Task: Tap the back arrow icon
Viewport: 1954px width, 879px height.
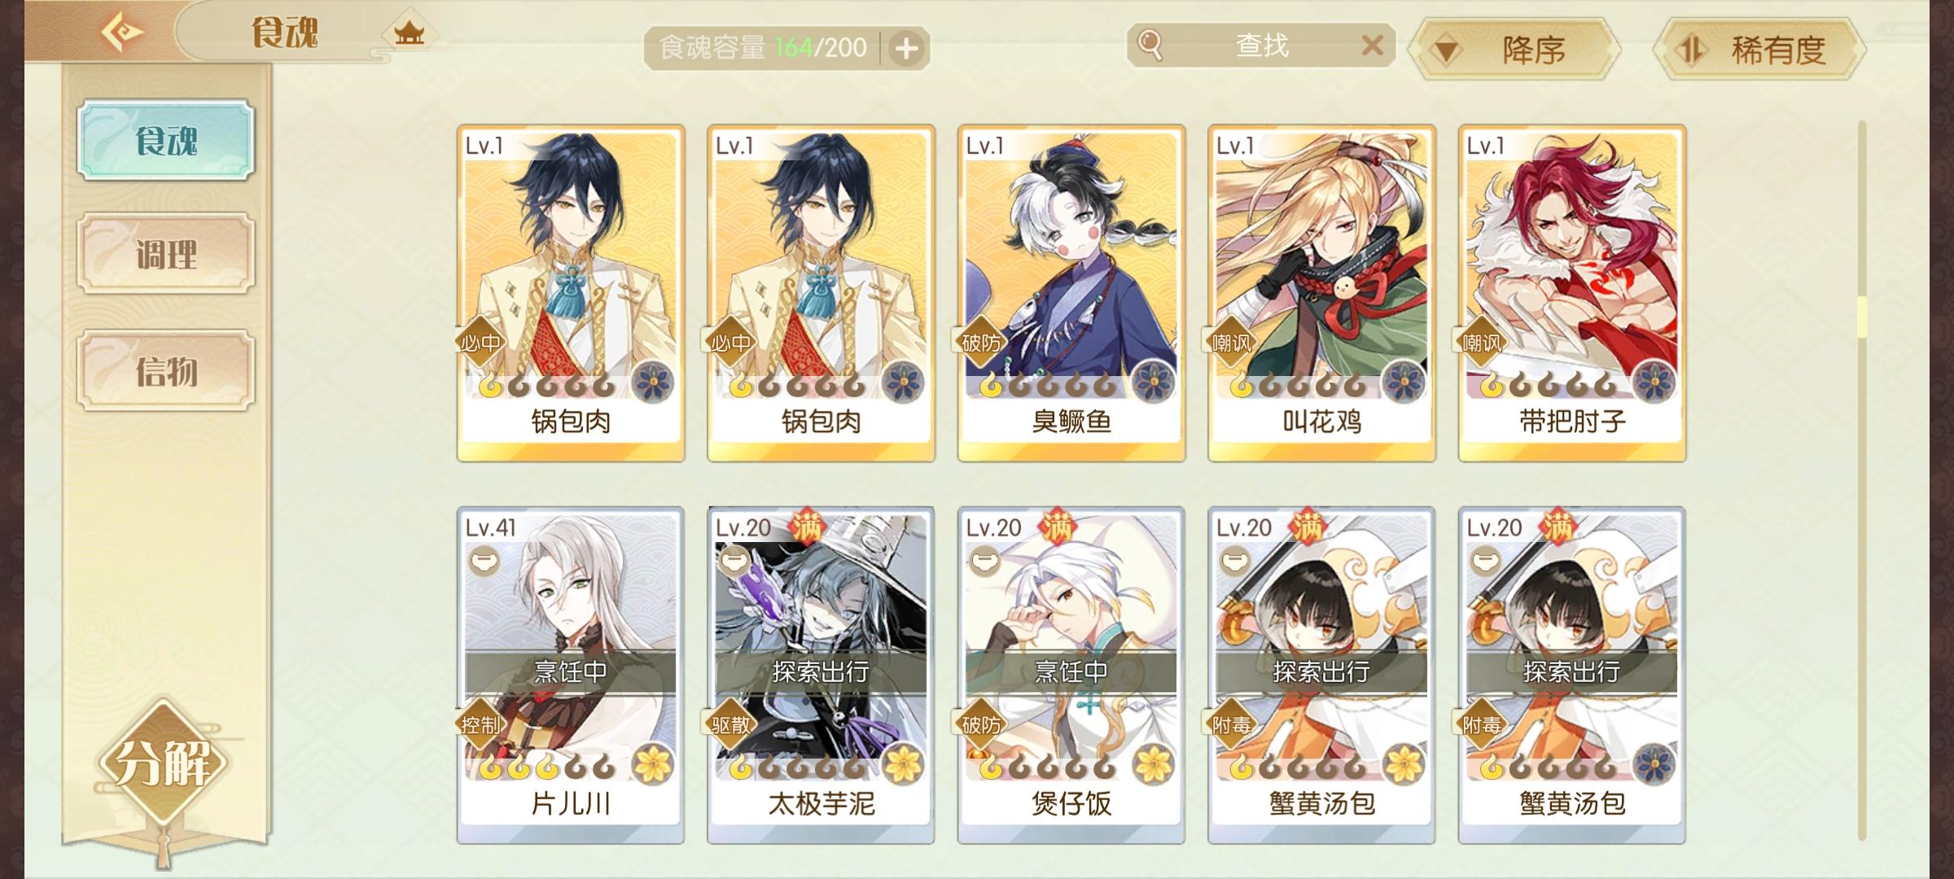Action: click(122, 33)
